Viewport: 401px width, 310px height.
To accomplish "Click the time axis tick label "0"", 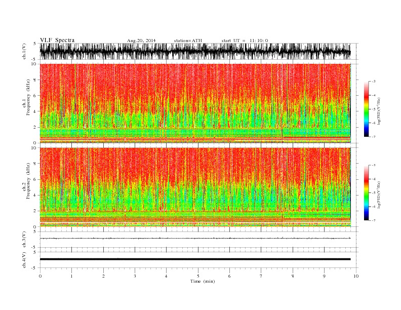I will [x=40, y=276].
